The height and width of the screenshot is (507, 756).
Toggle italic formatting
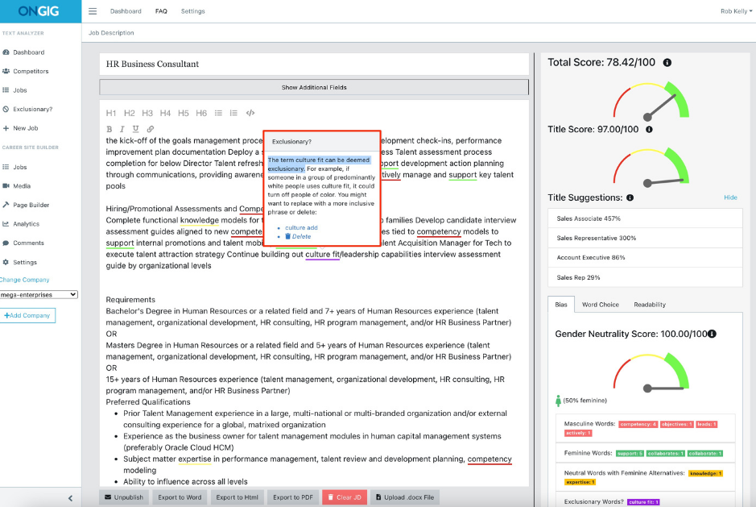click(122, 129)
